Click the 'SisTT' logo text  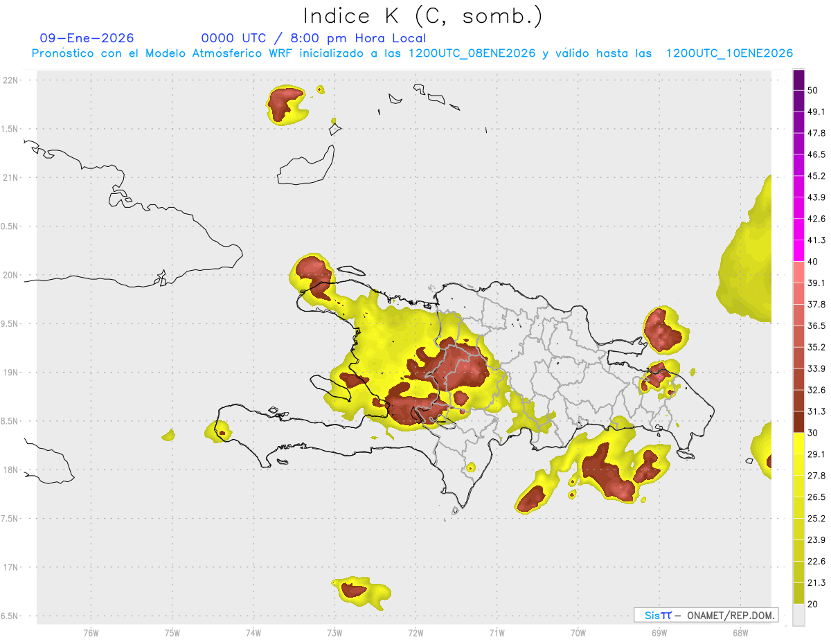(658, 615)
